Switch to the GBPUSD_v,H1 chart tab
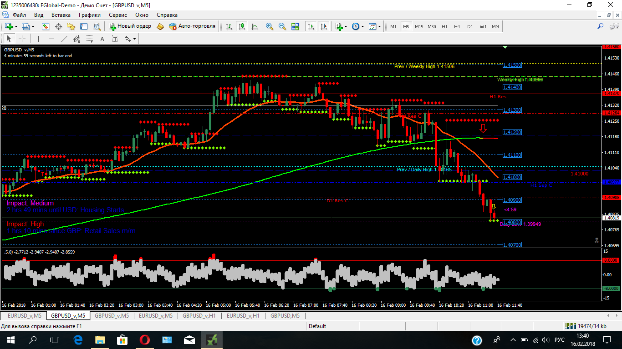Image resolution: width=622 pixels, height=349 pixels. point(199,315)
